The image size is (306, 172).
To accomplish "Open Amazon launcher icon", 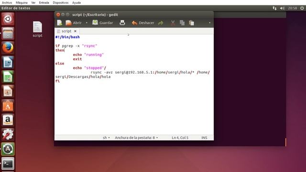I will click(x=8, y=120).
